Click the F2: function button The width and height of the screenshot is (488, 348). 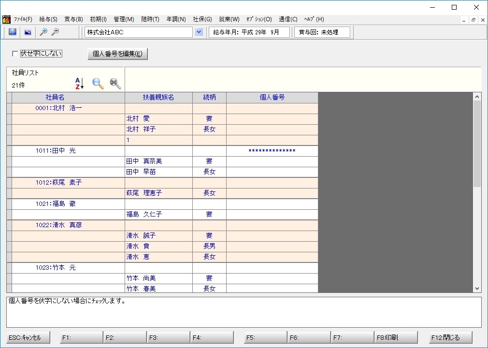click(x=125, y=337)
